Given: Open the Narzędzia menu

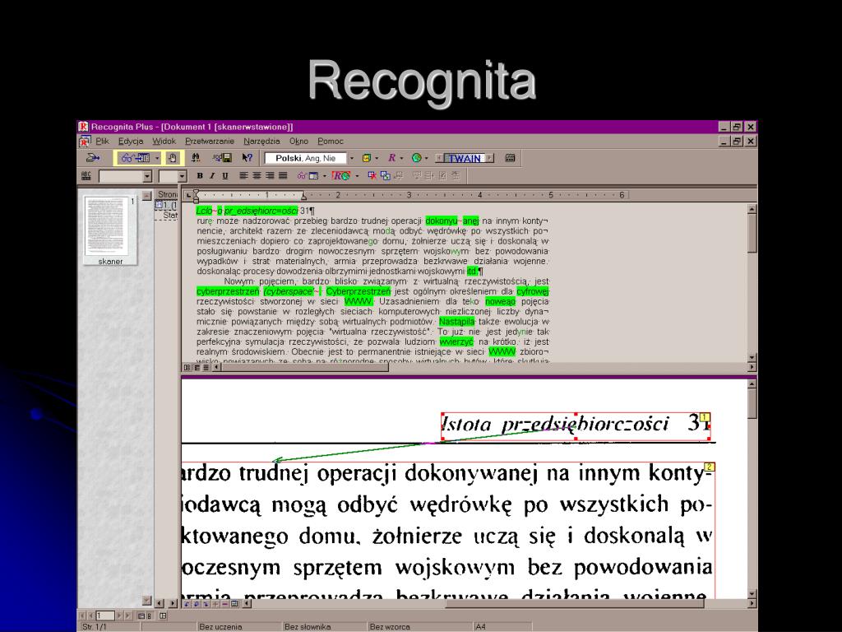Looking at the screenshot, I should pos(261,142).
